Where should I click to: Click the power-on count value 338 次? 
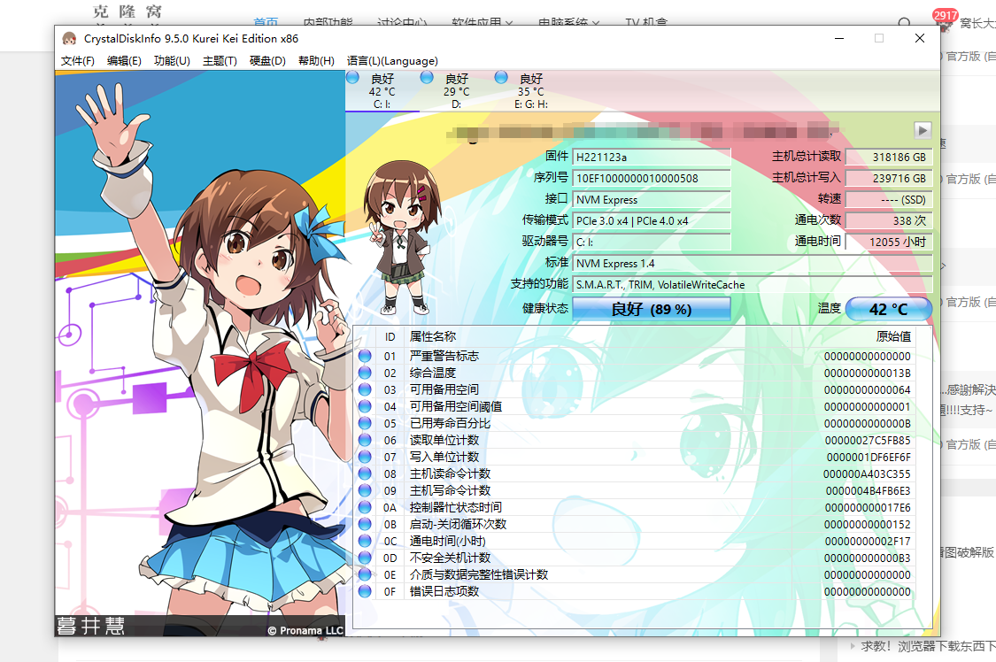pos(889,221)
